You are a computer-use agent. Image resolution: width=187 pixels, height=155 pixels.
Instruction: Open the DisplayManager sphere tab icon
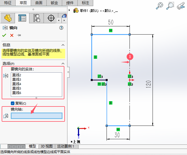tap(64, 16)
